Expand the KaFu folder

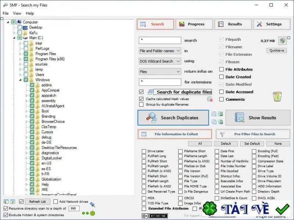[14, 33]
